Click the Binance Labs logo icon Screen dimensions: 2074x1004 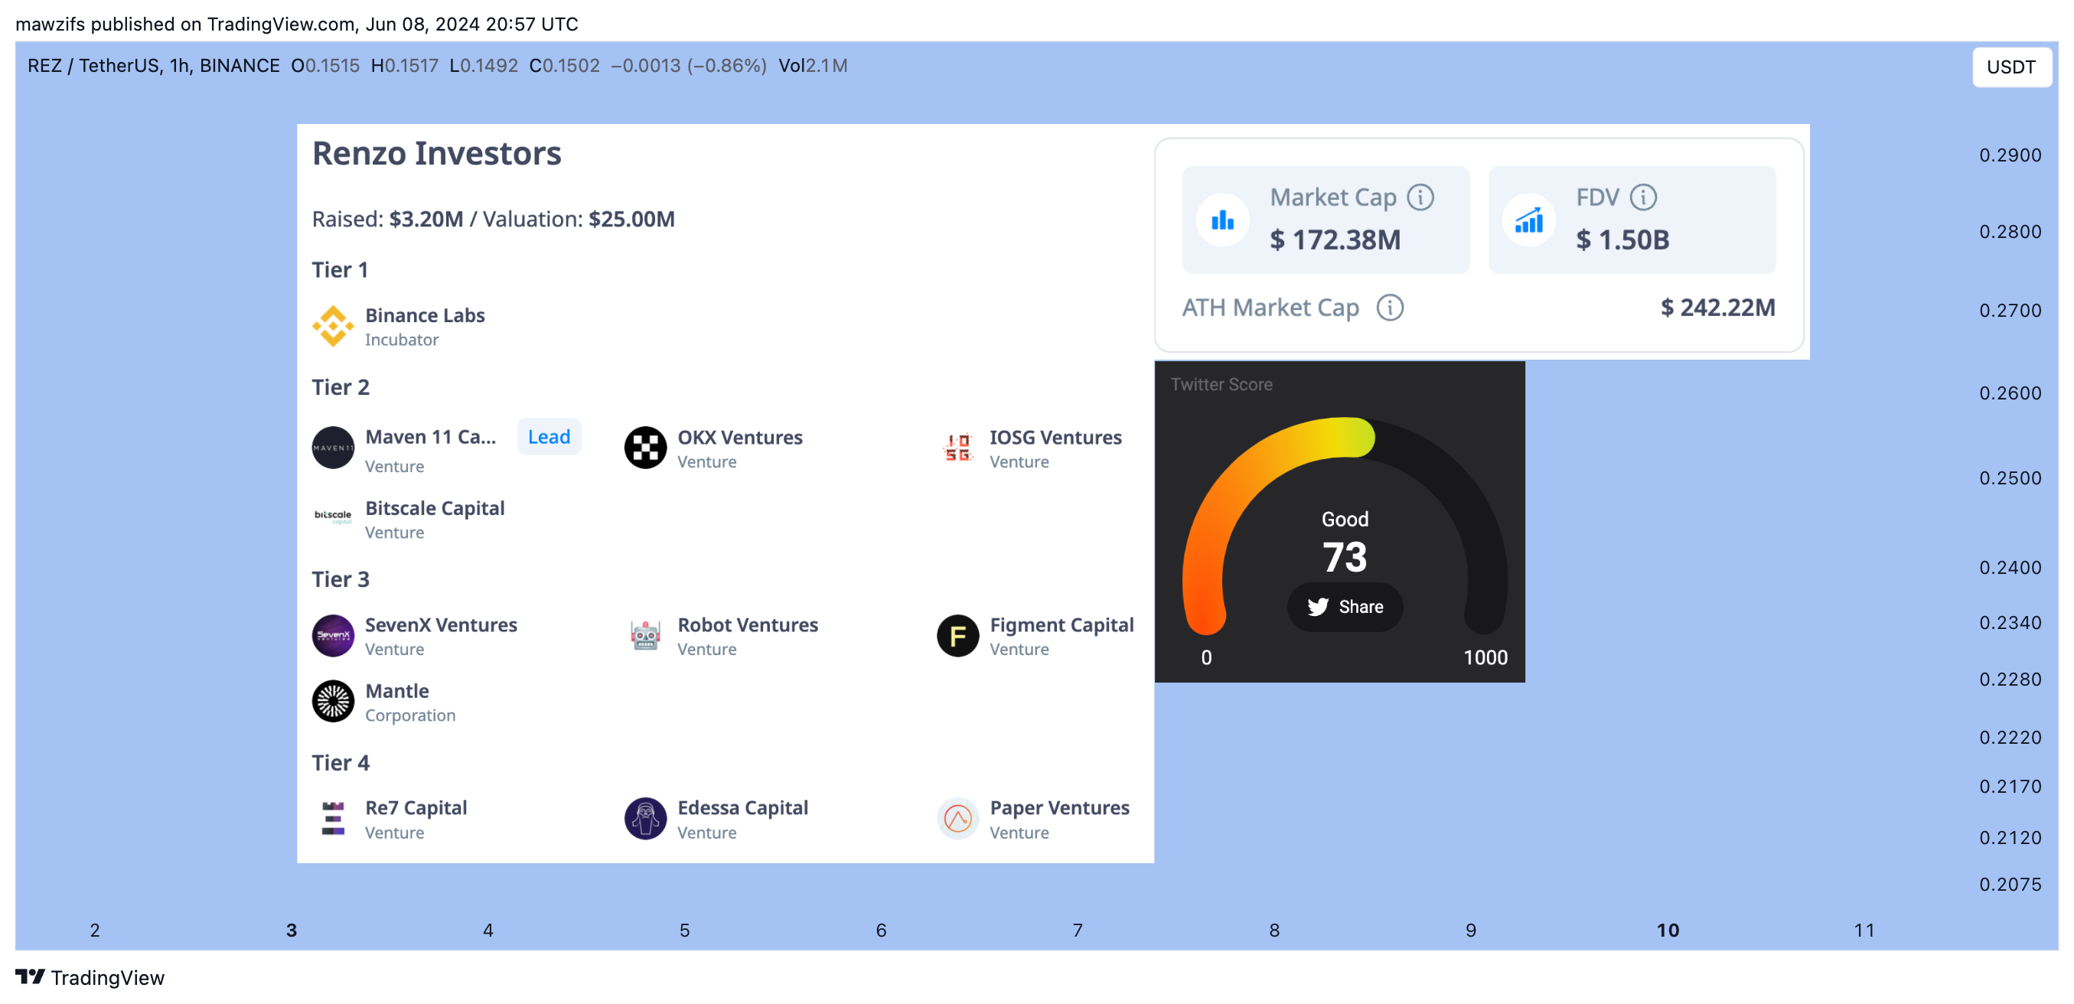(x=332, y=326)
